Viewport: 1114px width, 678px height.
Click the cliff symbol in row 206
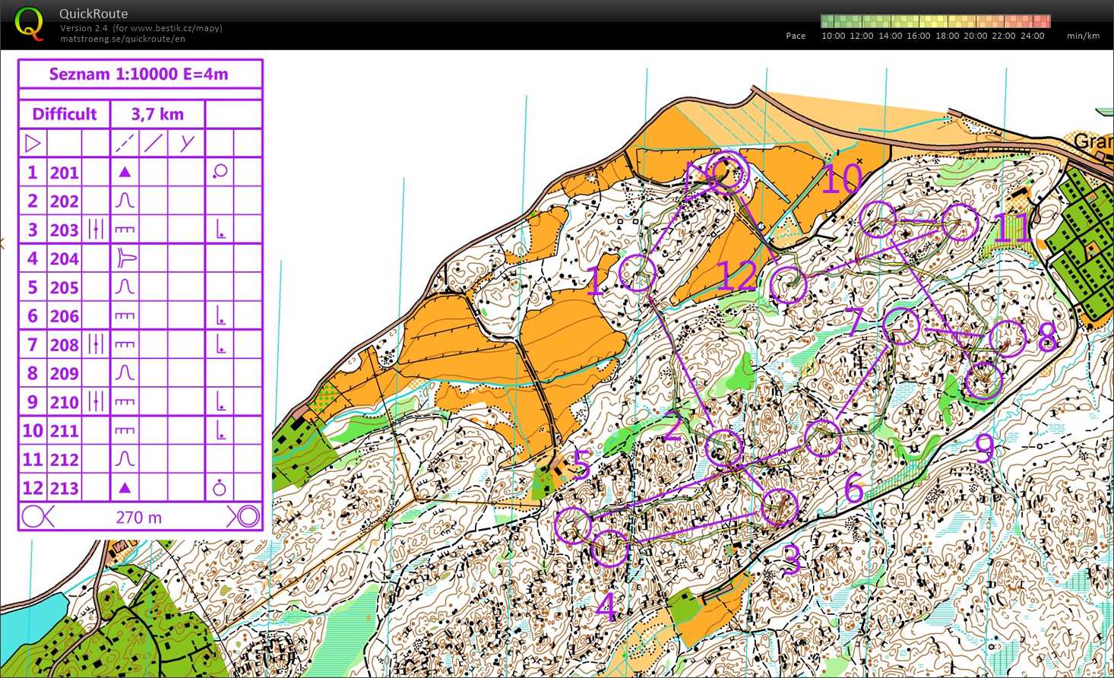[125, 316]
